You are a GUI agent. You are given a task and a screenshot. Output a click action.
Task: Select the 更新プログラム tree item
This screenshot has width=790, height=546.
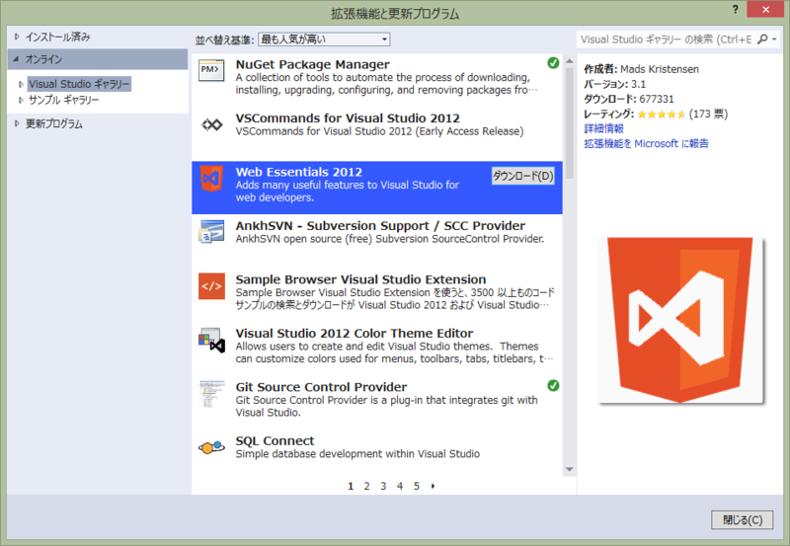54,123
